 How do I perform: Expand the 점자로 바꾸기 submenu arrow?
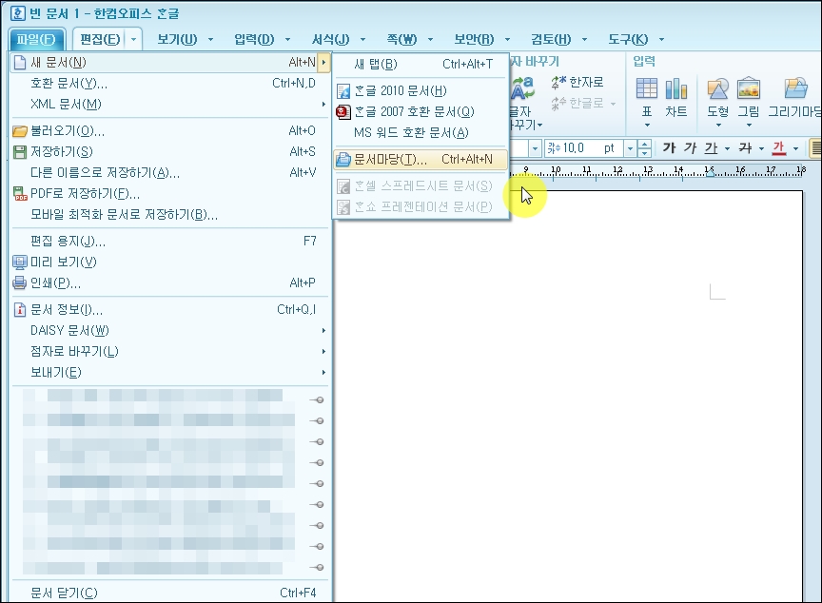[323, 352]
